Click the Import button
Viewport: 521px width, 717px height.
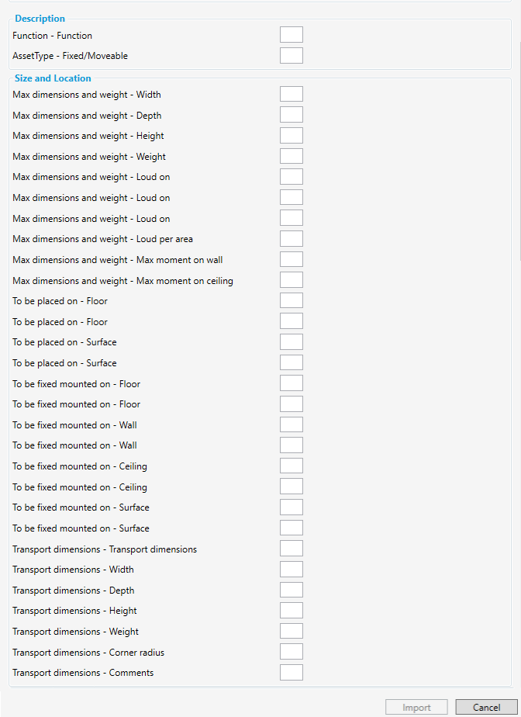(x=417, y=708)
